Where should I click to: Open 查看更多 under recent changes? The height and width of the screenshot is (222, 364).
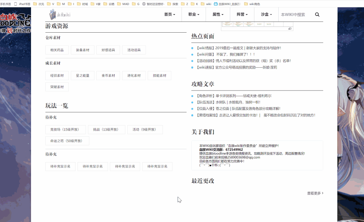315,193
